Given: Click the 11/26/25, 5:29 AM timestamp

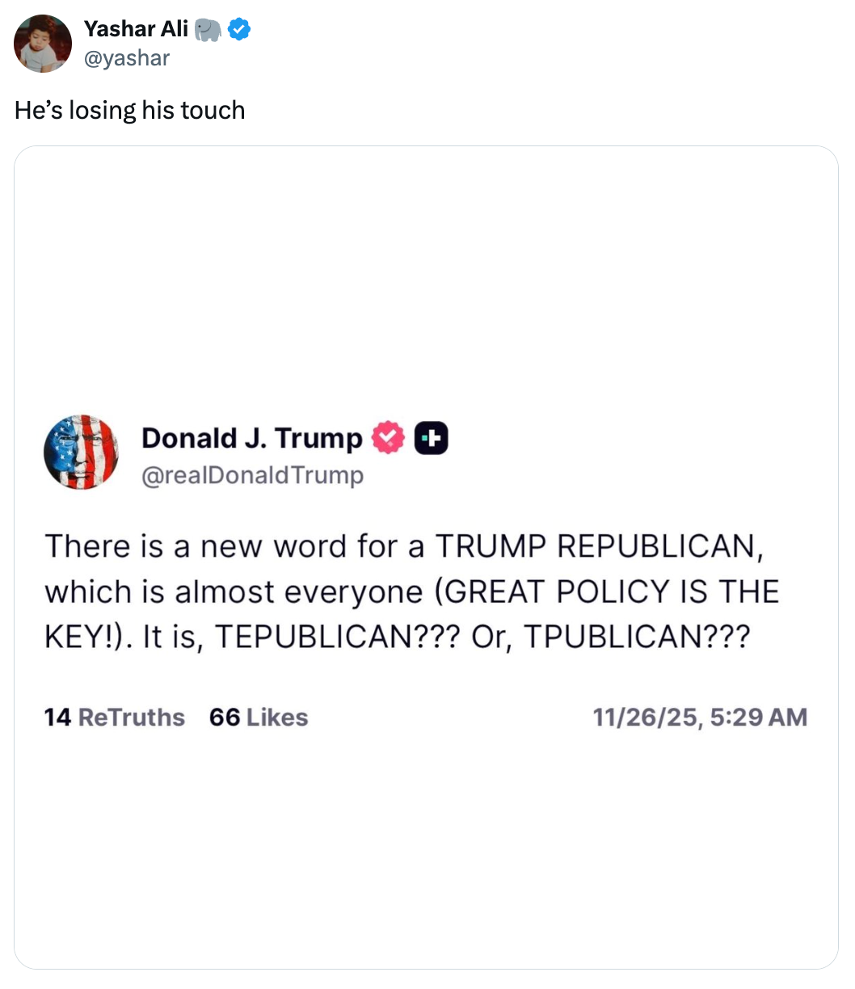Looking at the screenshot, I should pos(699,717).
